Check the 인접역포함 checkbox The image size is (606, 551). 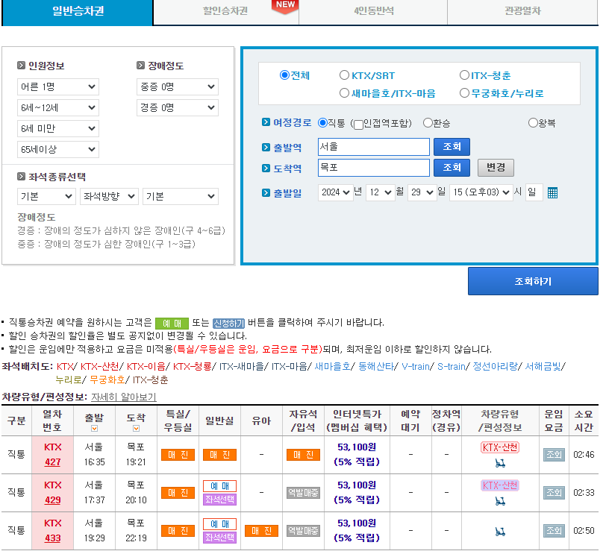pyautogui.click(x=359, y=125)
